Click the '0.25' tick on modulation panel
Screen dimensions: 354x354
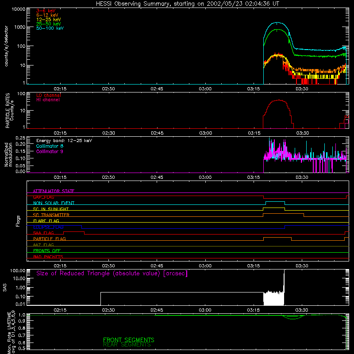click(x=20, y=138)
